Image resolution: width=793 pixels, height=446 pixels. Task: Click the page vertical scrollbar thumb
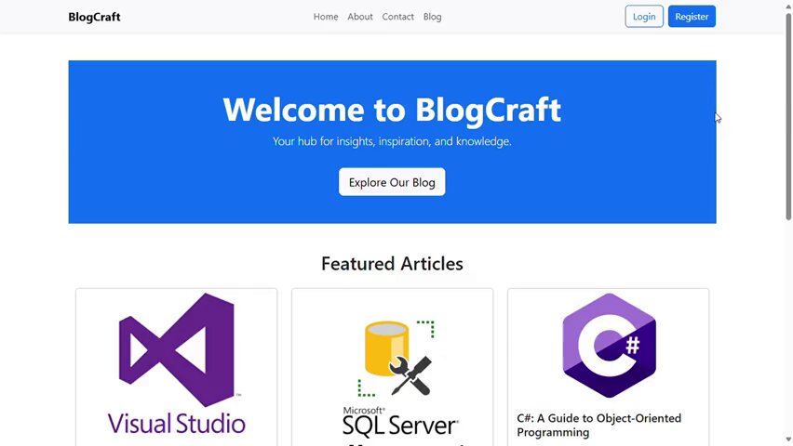click(788, 116)
